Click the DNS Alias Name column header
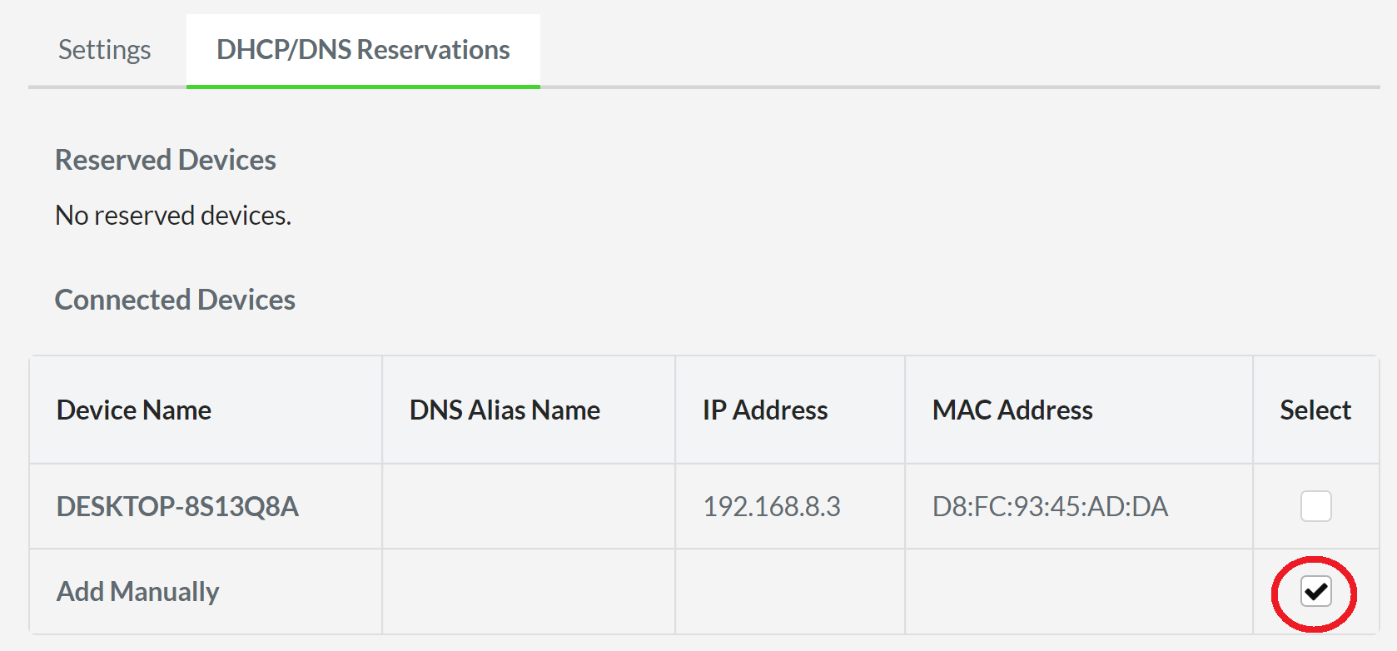 point(503,410)
